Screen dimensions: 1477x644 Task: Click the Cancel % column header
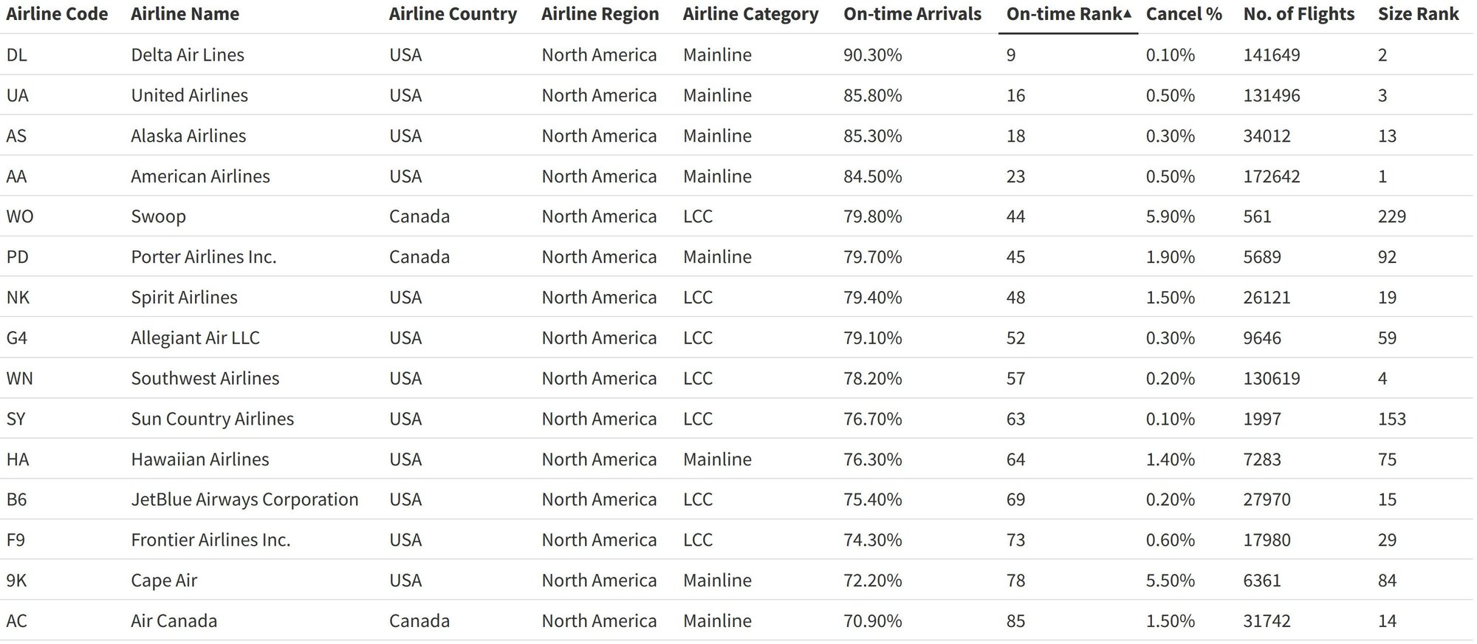pyautogui.click(x=1184, y=14)
